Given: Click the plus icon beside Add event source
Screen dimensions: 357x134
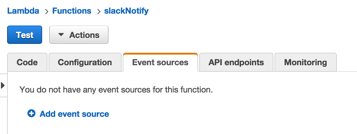Looking at the screenshot, I should (31, 113).
